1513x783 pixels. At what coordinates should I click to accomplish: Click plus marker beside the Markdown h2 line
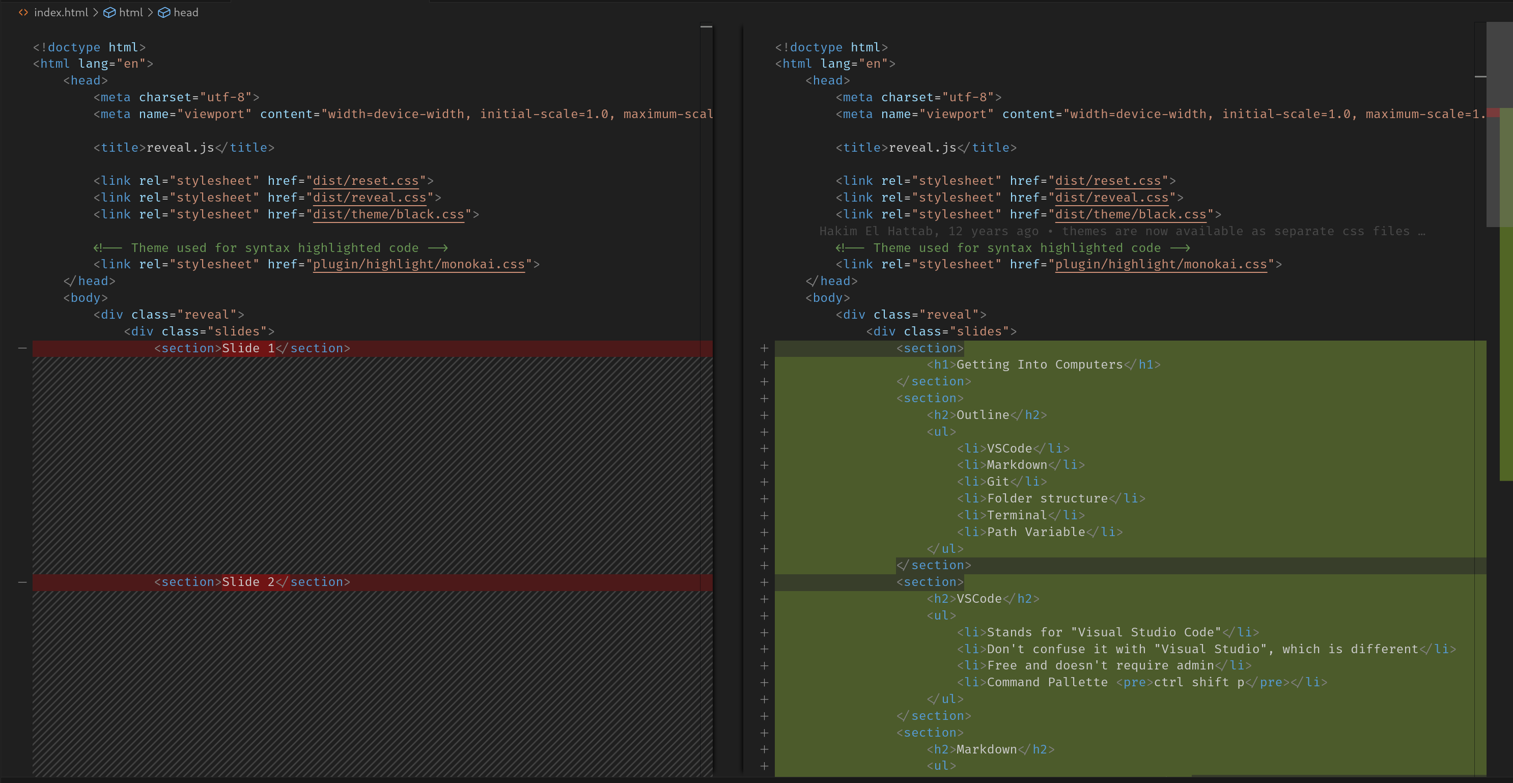764,749
